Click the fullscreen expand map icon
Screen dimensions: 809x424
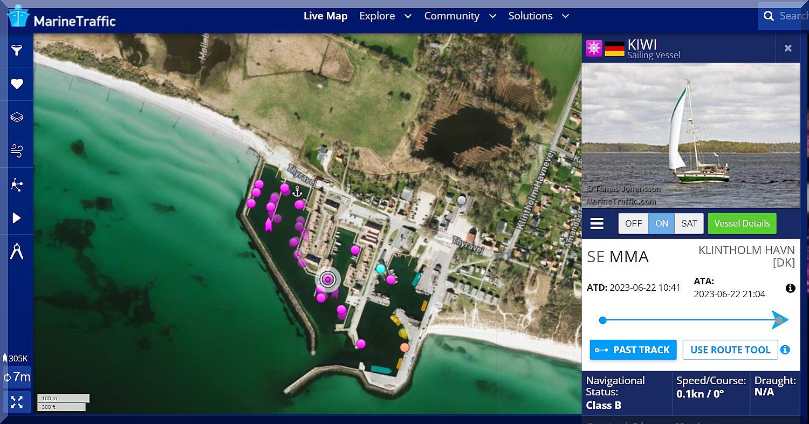point(17,402)
